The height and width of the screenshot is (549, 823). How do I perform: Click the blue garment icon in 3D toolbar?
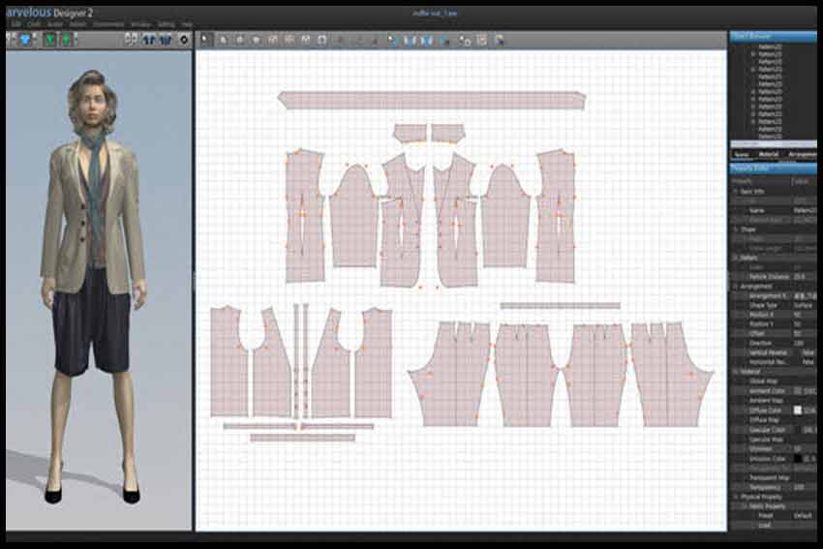[26, 40]
